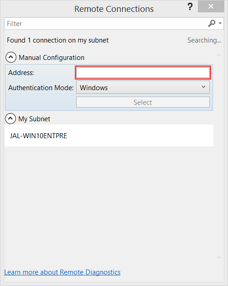Screen dimensions: 228x286
Task: Click the Address label
Action: pos(21,73)
